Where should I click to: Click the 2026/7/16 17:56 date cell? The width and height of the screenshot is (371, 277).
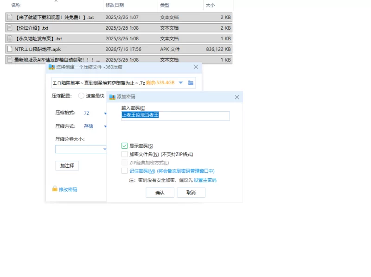coord(123,49)
